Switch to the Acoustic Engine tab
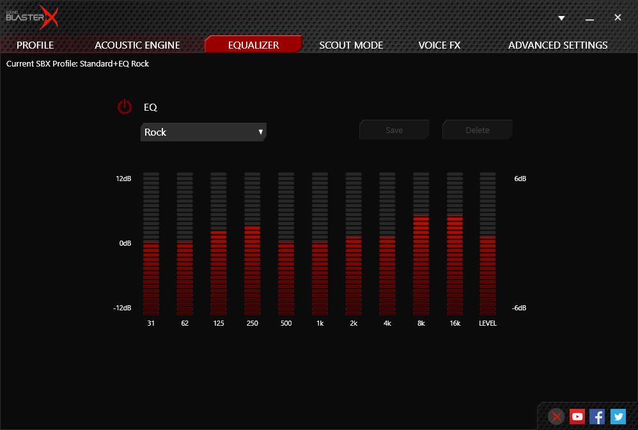Screen dimensions: 638x430 (137, 45)
